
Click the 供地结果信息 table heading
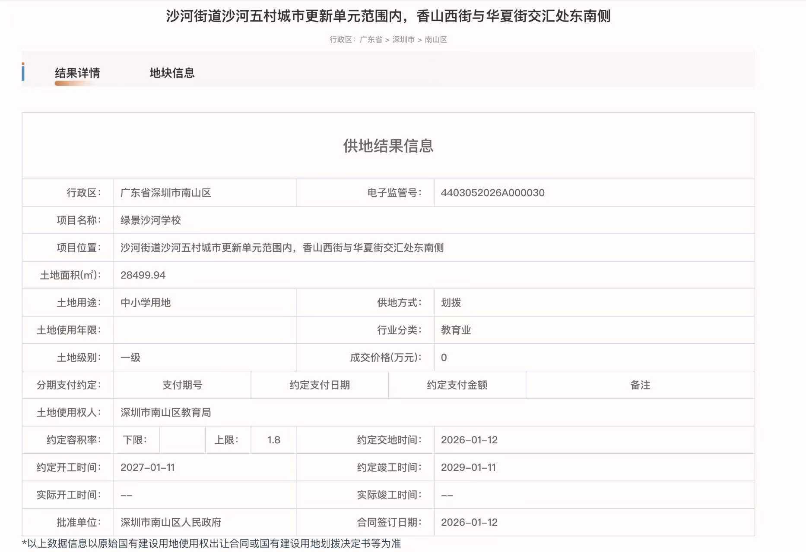388,146
